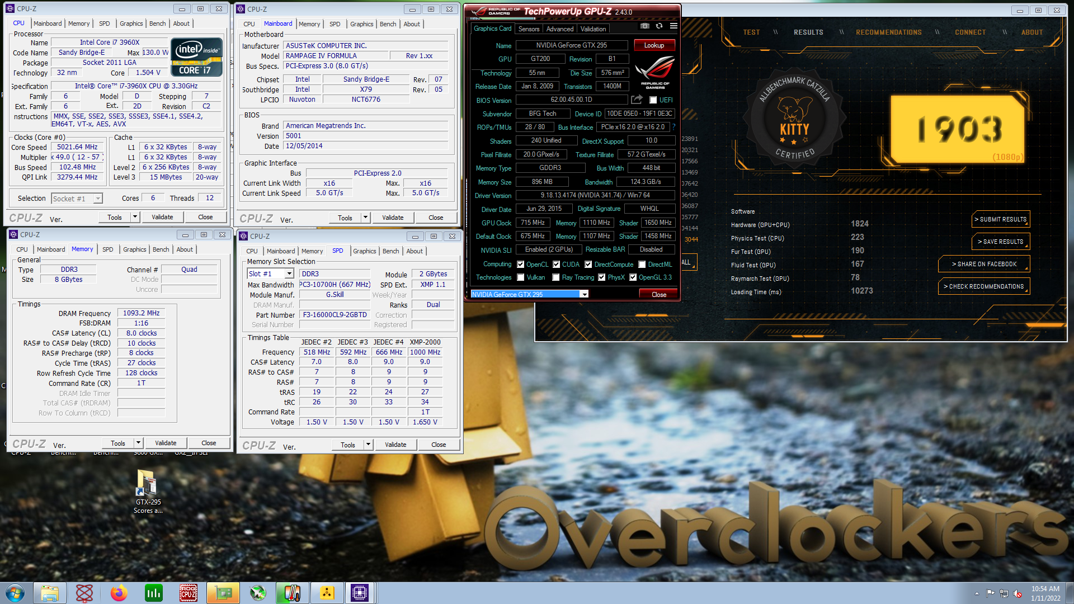Click the GPU-Z Name field NVIDIA GeForce GTX 295
Image resolution: width=1074 pixels, height=604 pixels.
pos(571,45)
